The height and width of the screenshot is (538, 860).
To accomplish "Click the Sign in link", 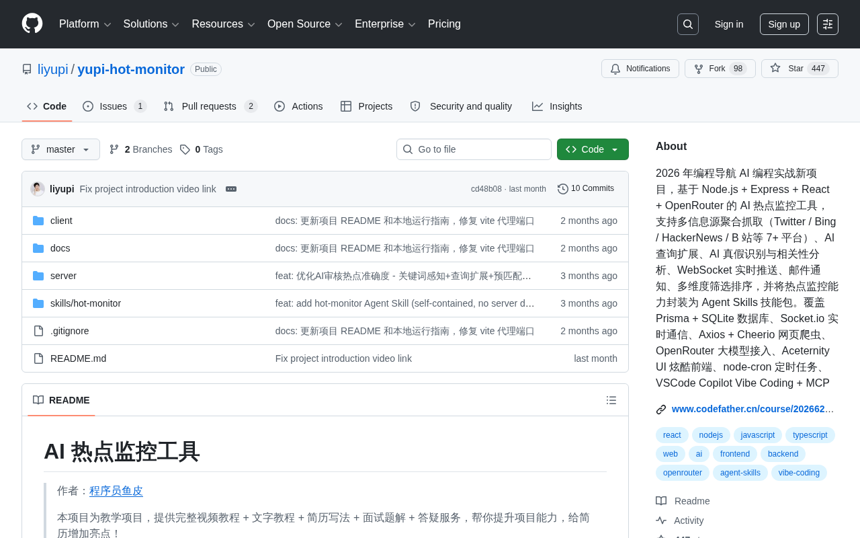I will pyautogui.click(x=729, y=24).
